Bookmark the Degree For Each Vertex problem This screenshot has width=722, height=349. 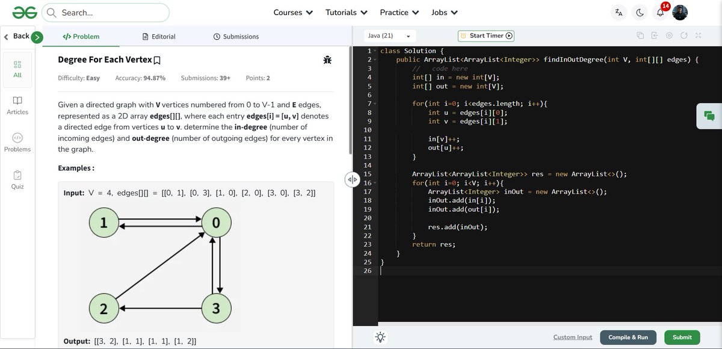pyautogui.click(x=157, y=60)
